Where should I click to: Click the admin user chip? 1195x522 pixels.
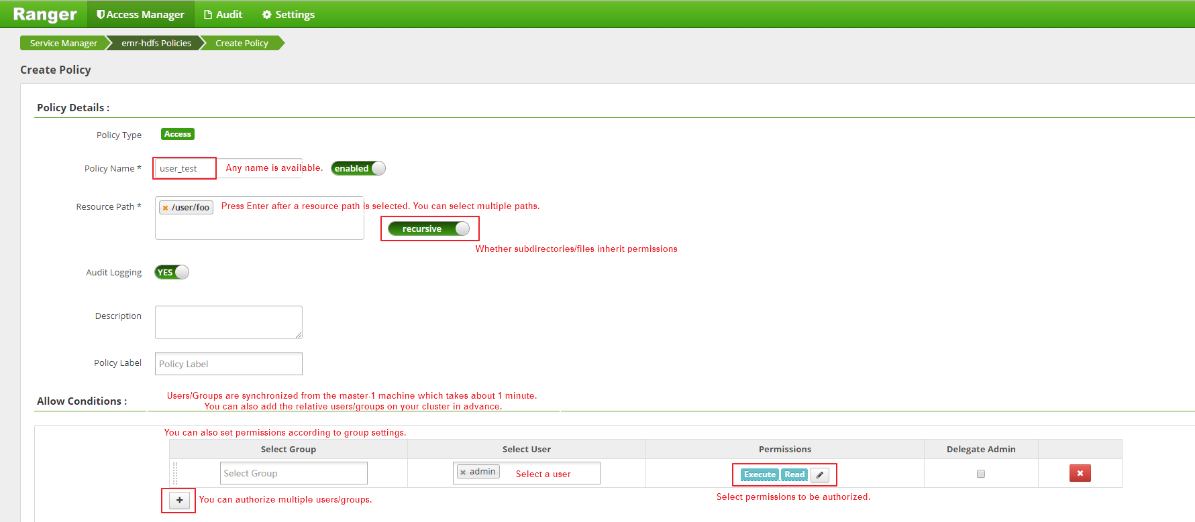coord(478,472)
